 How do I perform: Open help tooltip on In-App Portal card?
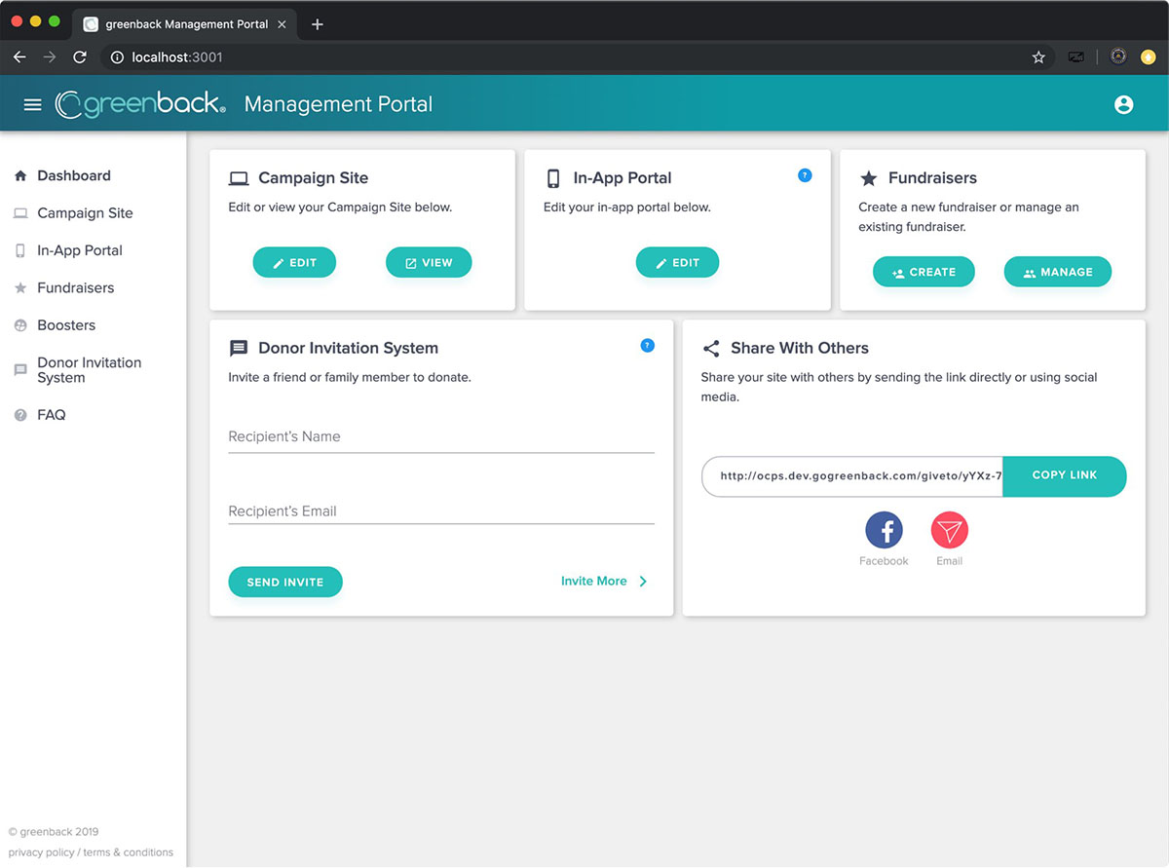pyautogui.click(x=805, y=175)
